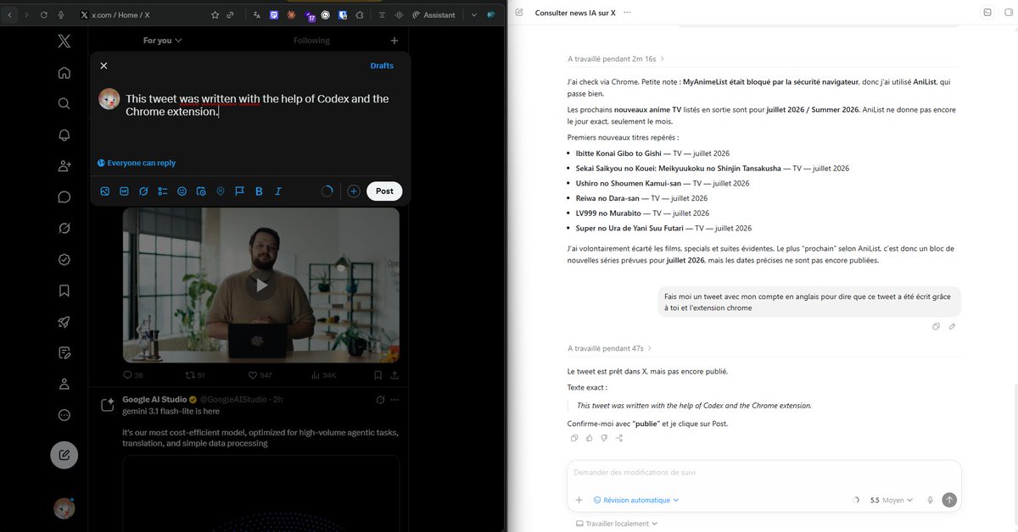
Task: Open the browser extensions puzzle icon
Action: [x=360, y=15]
